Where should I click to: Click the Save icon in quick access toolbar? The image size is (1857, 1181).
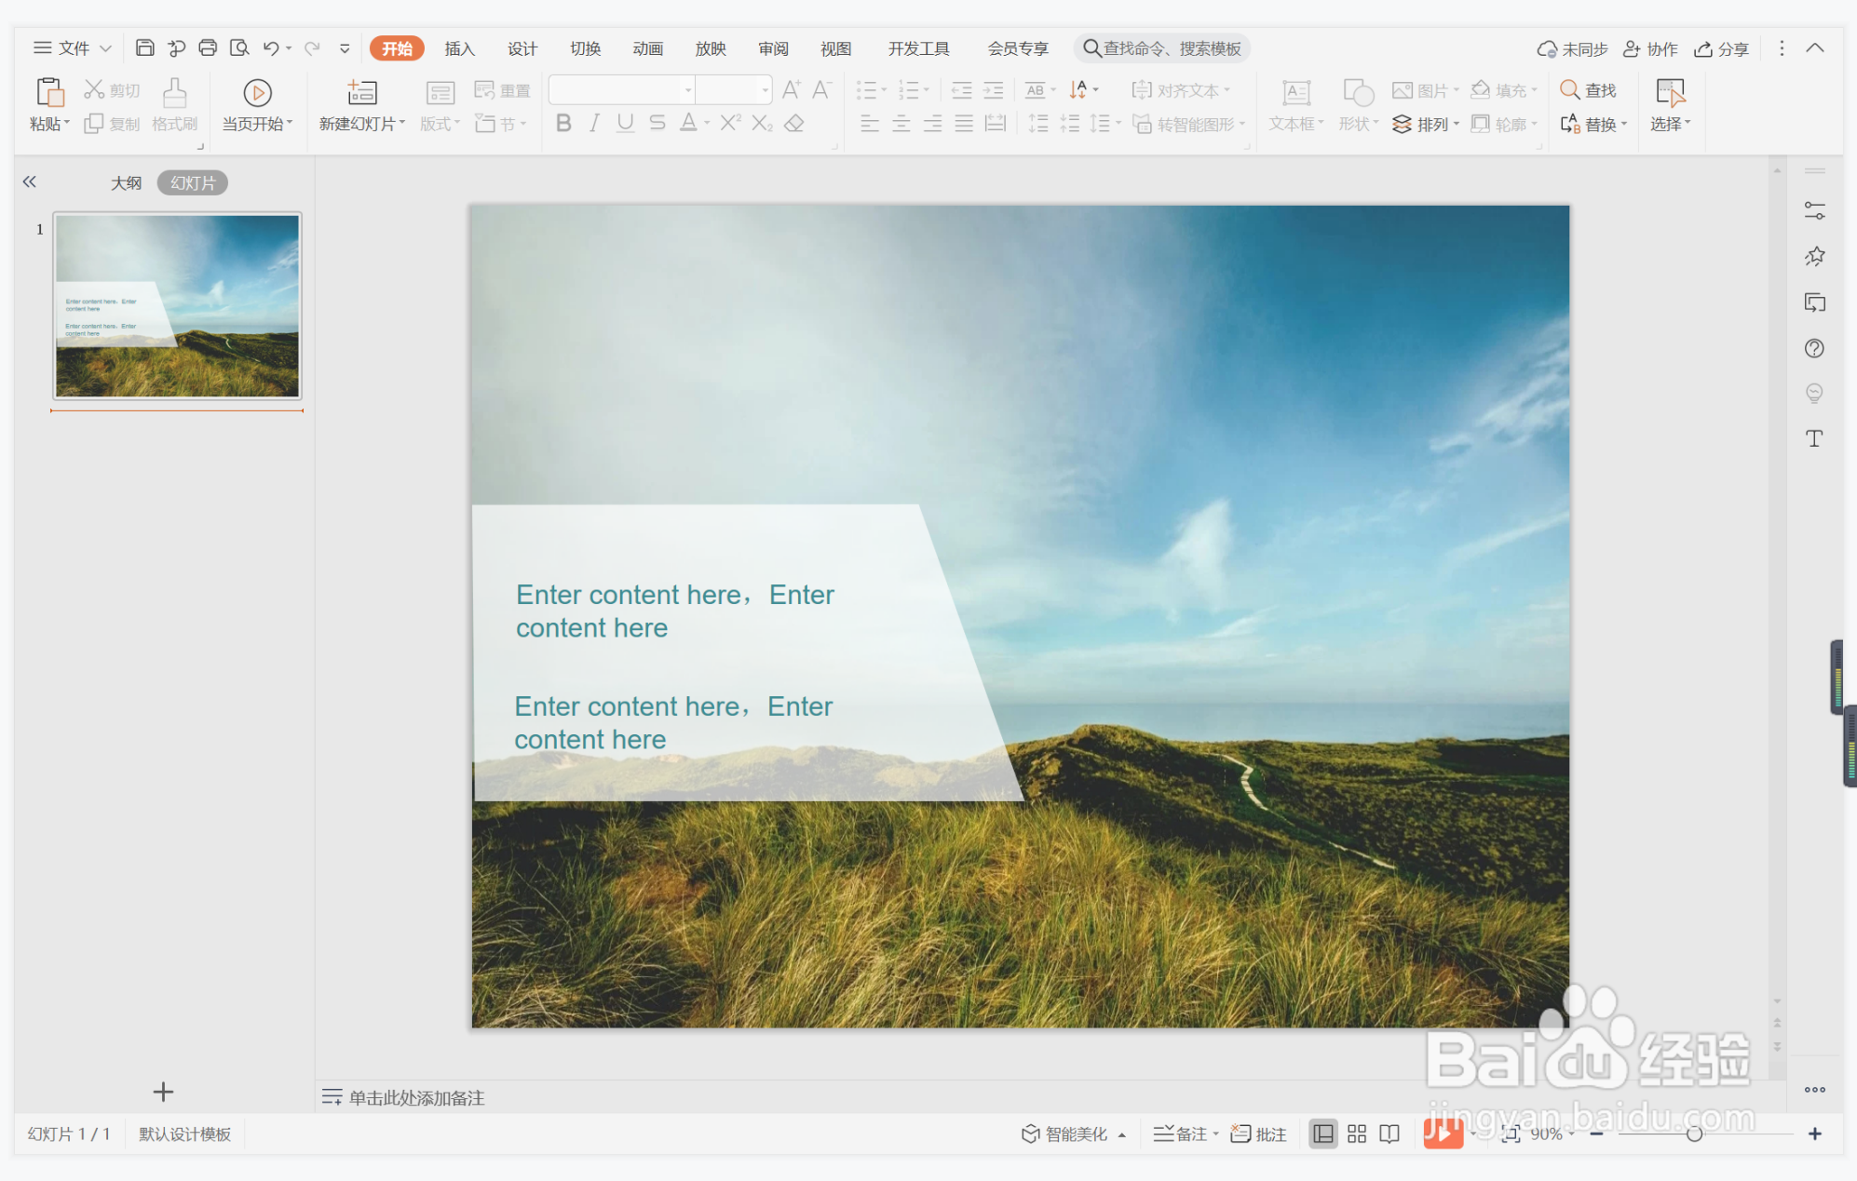(144, 47)
